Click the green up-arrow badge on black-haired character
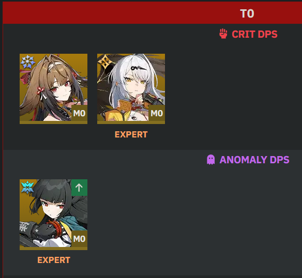This screenshot has height=278, width=302. pos(79,188)
